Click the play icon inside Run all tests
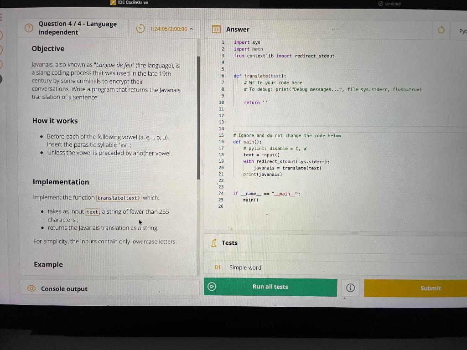 212,287
